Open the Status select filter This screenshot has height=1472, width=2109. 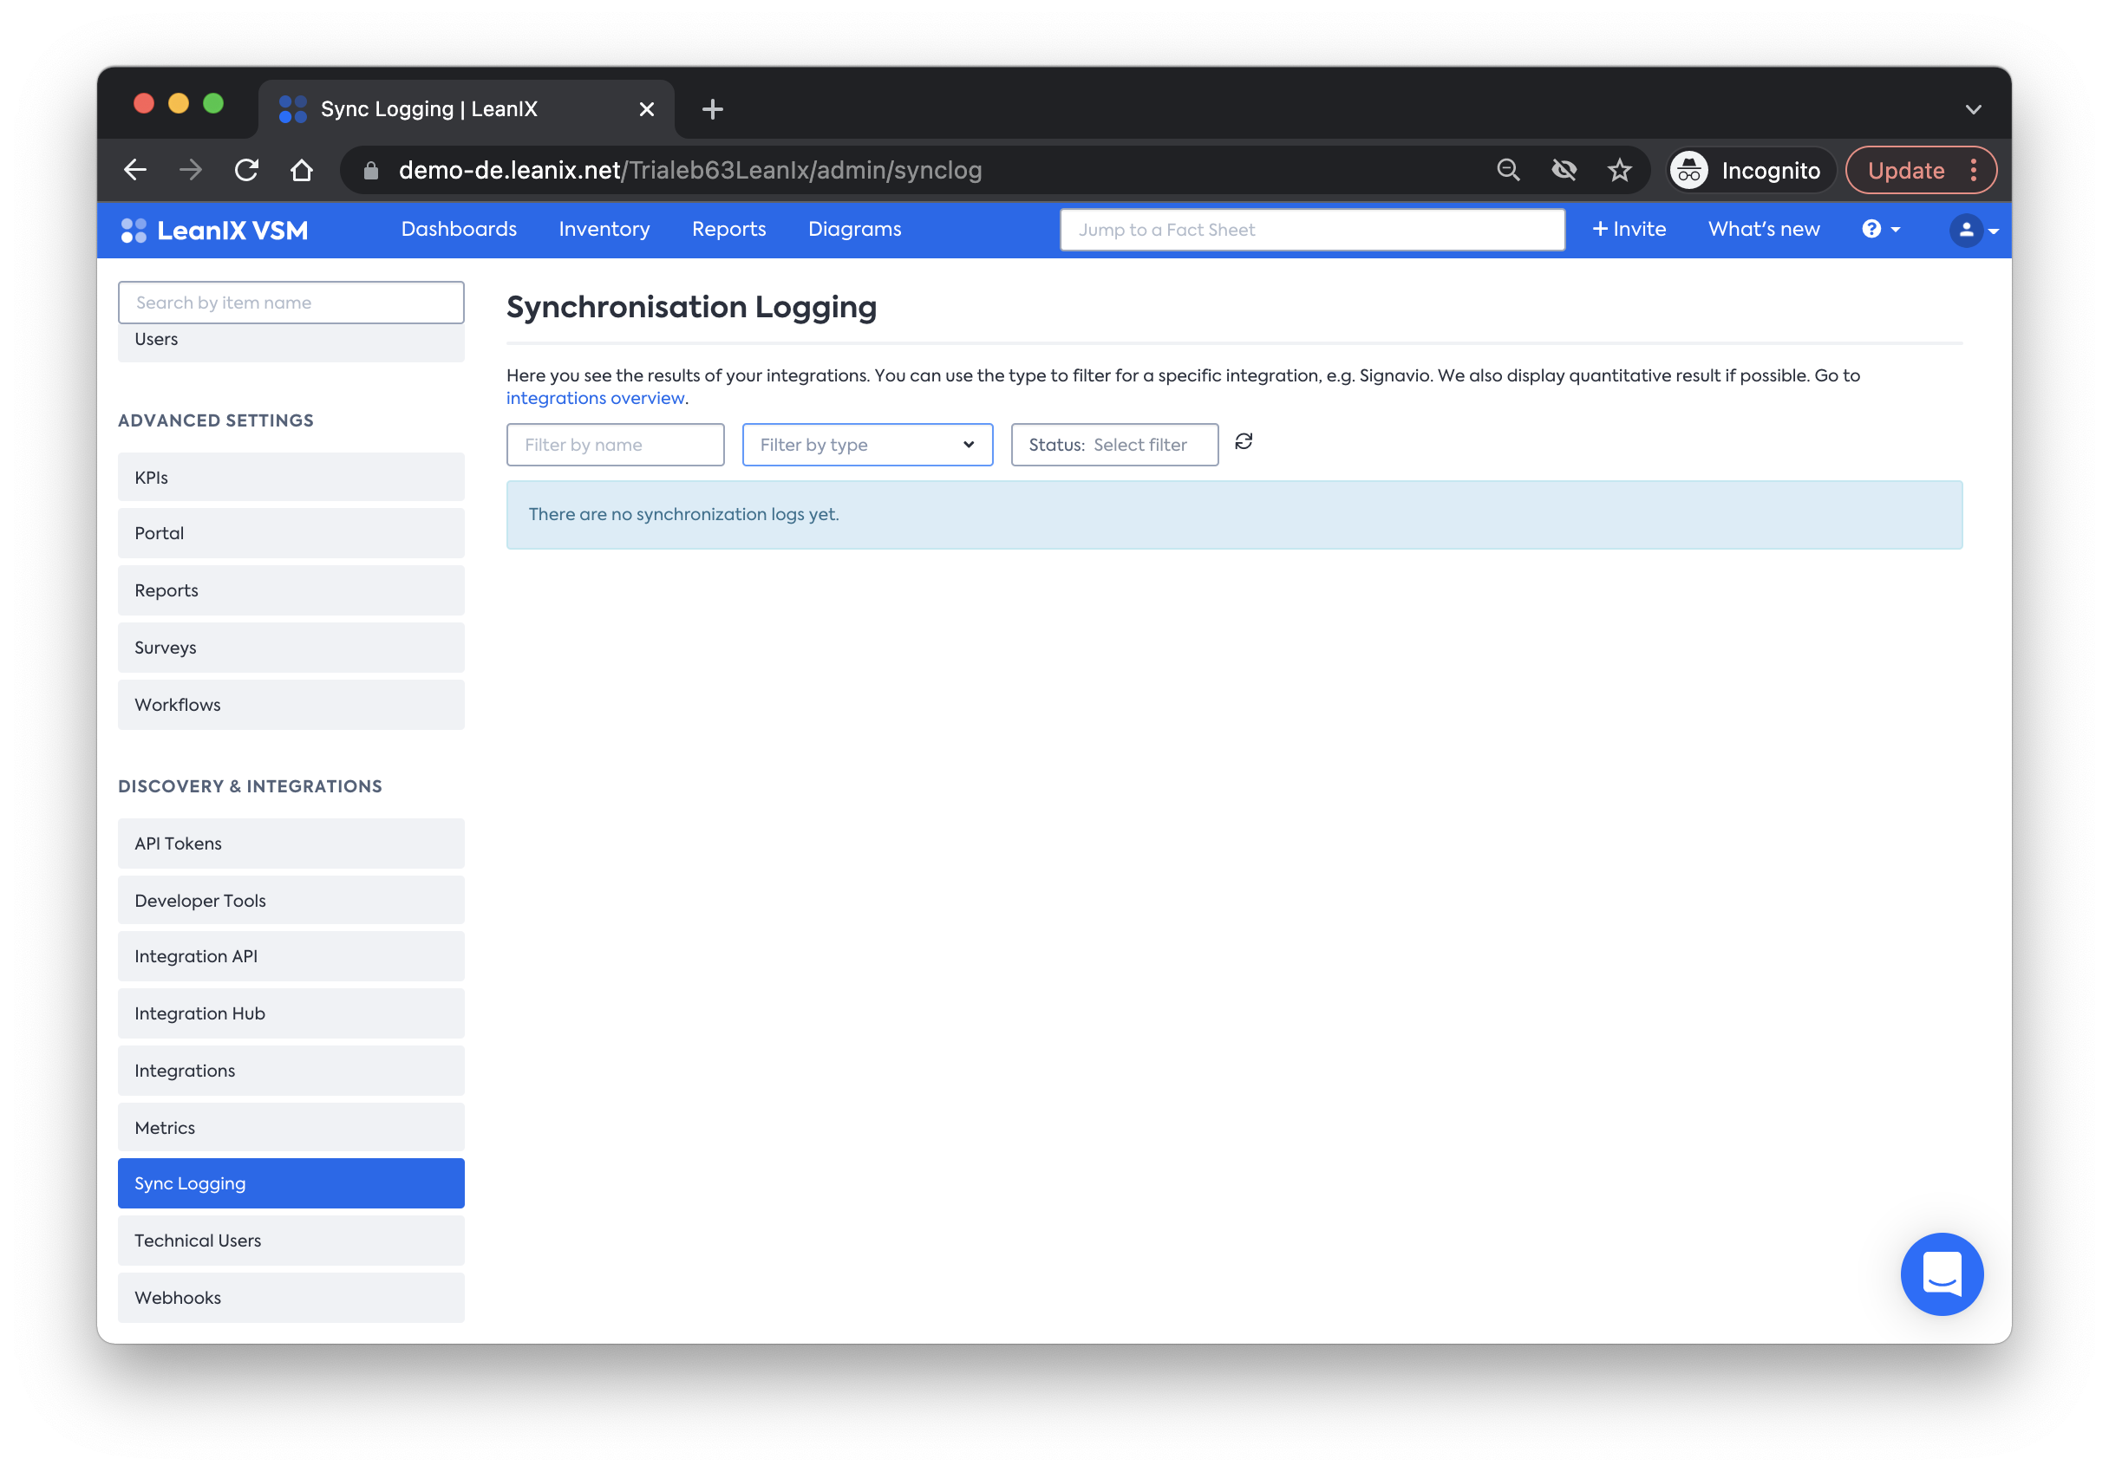1113,445
